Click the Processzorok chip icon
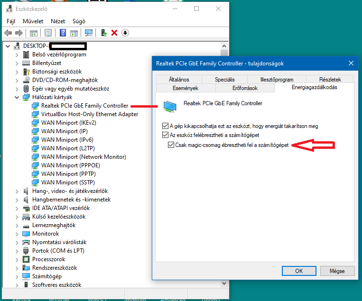The width and height of the screenshot is (362, 301). point(26,259)
